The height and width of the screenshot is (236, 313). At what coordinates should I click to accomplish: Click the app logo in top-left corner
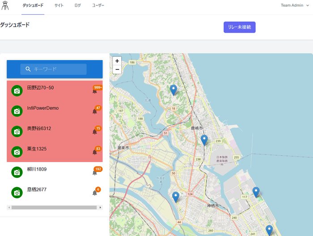pyautogui.click(x=5, y=6)
